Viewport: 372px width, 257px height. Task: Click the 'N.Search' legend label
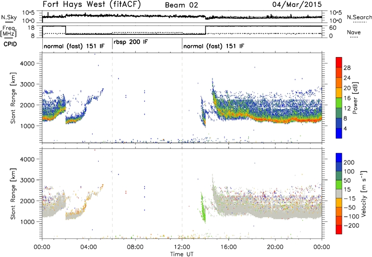(x=359, y=17)
